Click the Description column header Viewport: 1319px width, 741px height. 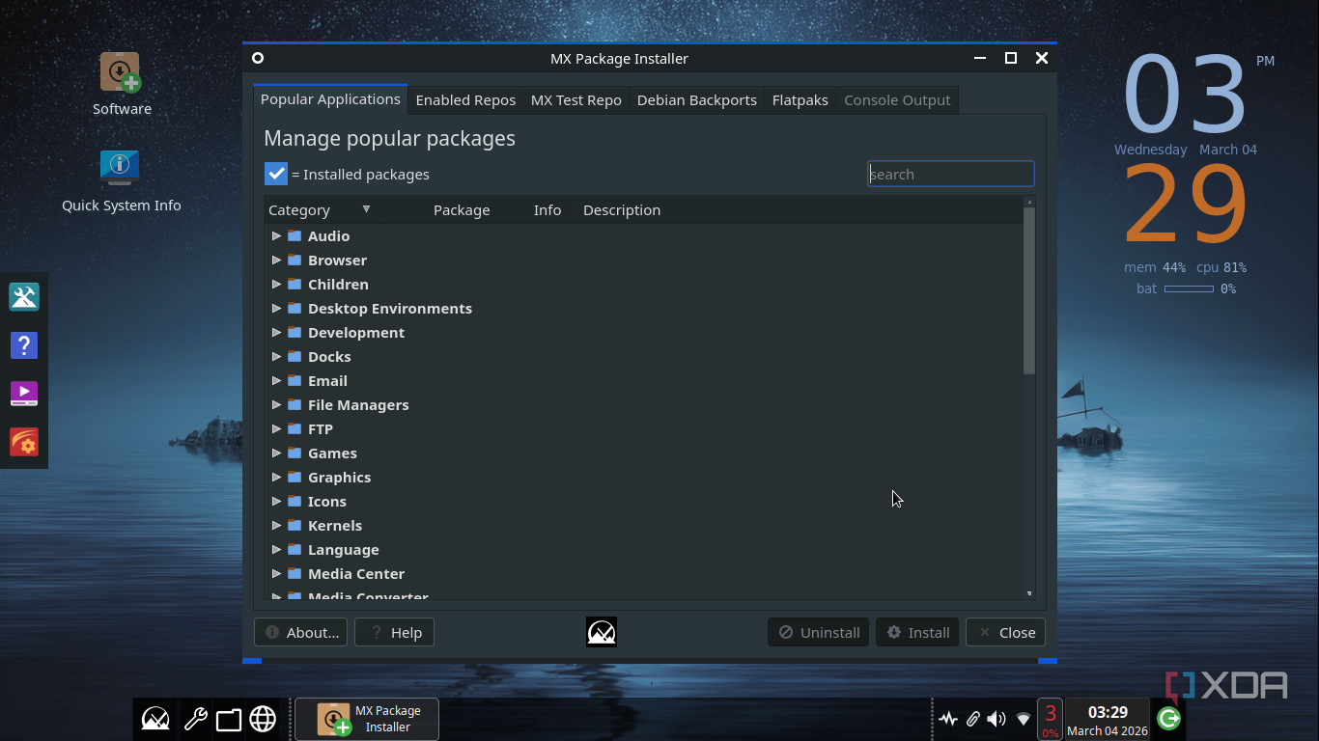tap(622, 209)
